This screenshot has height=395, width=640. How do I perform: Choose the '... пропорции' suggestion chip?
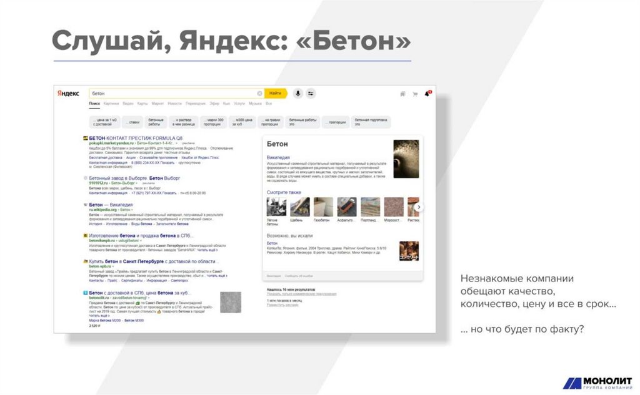(x=336, y=122)
